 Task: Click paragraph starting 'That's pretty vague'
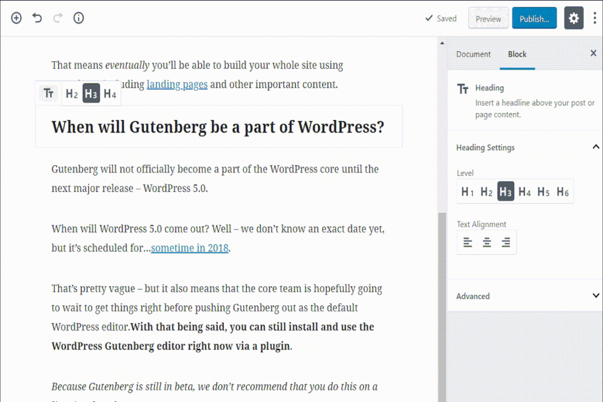tap(217, 317)
